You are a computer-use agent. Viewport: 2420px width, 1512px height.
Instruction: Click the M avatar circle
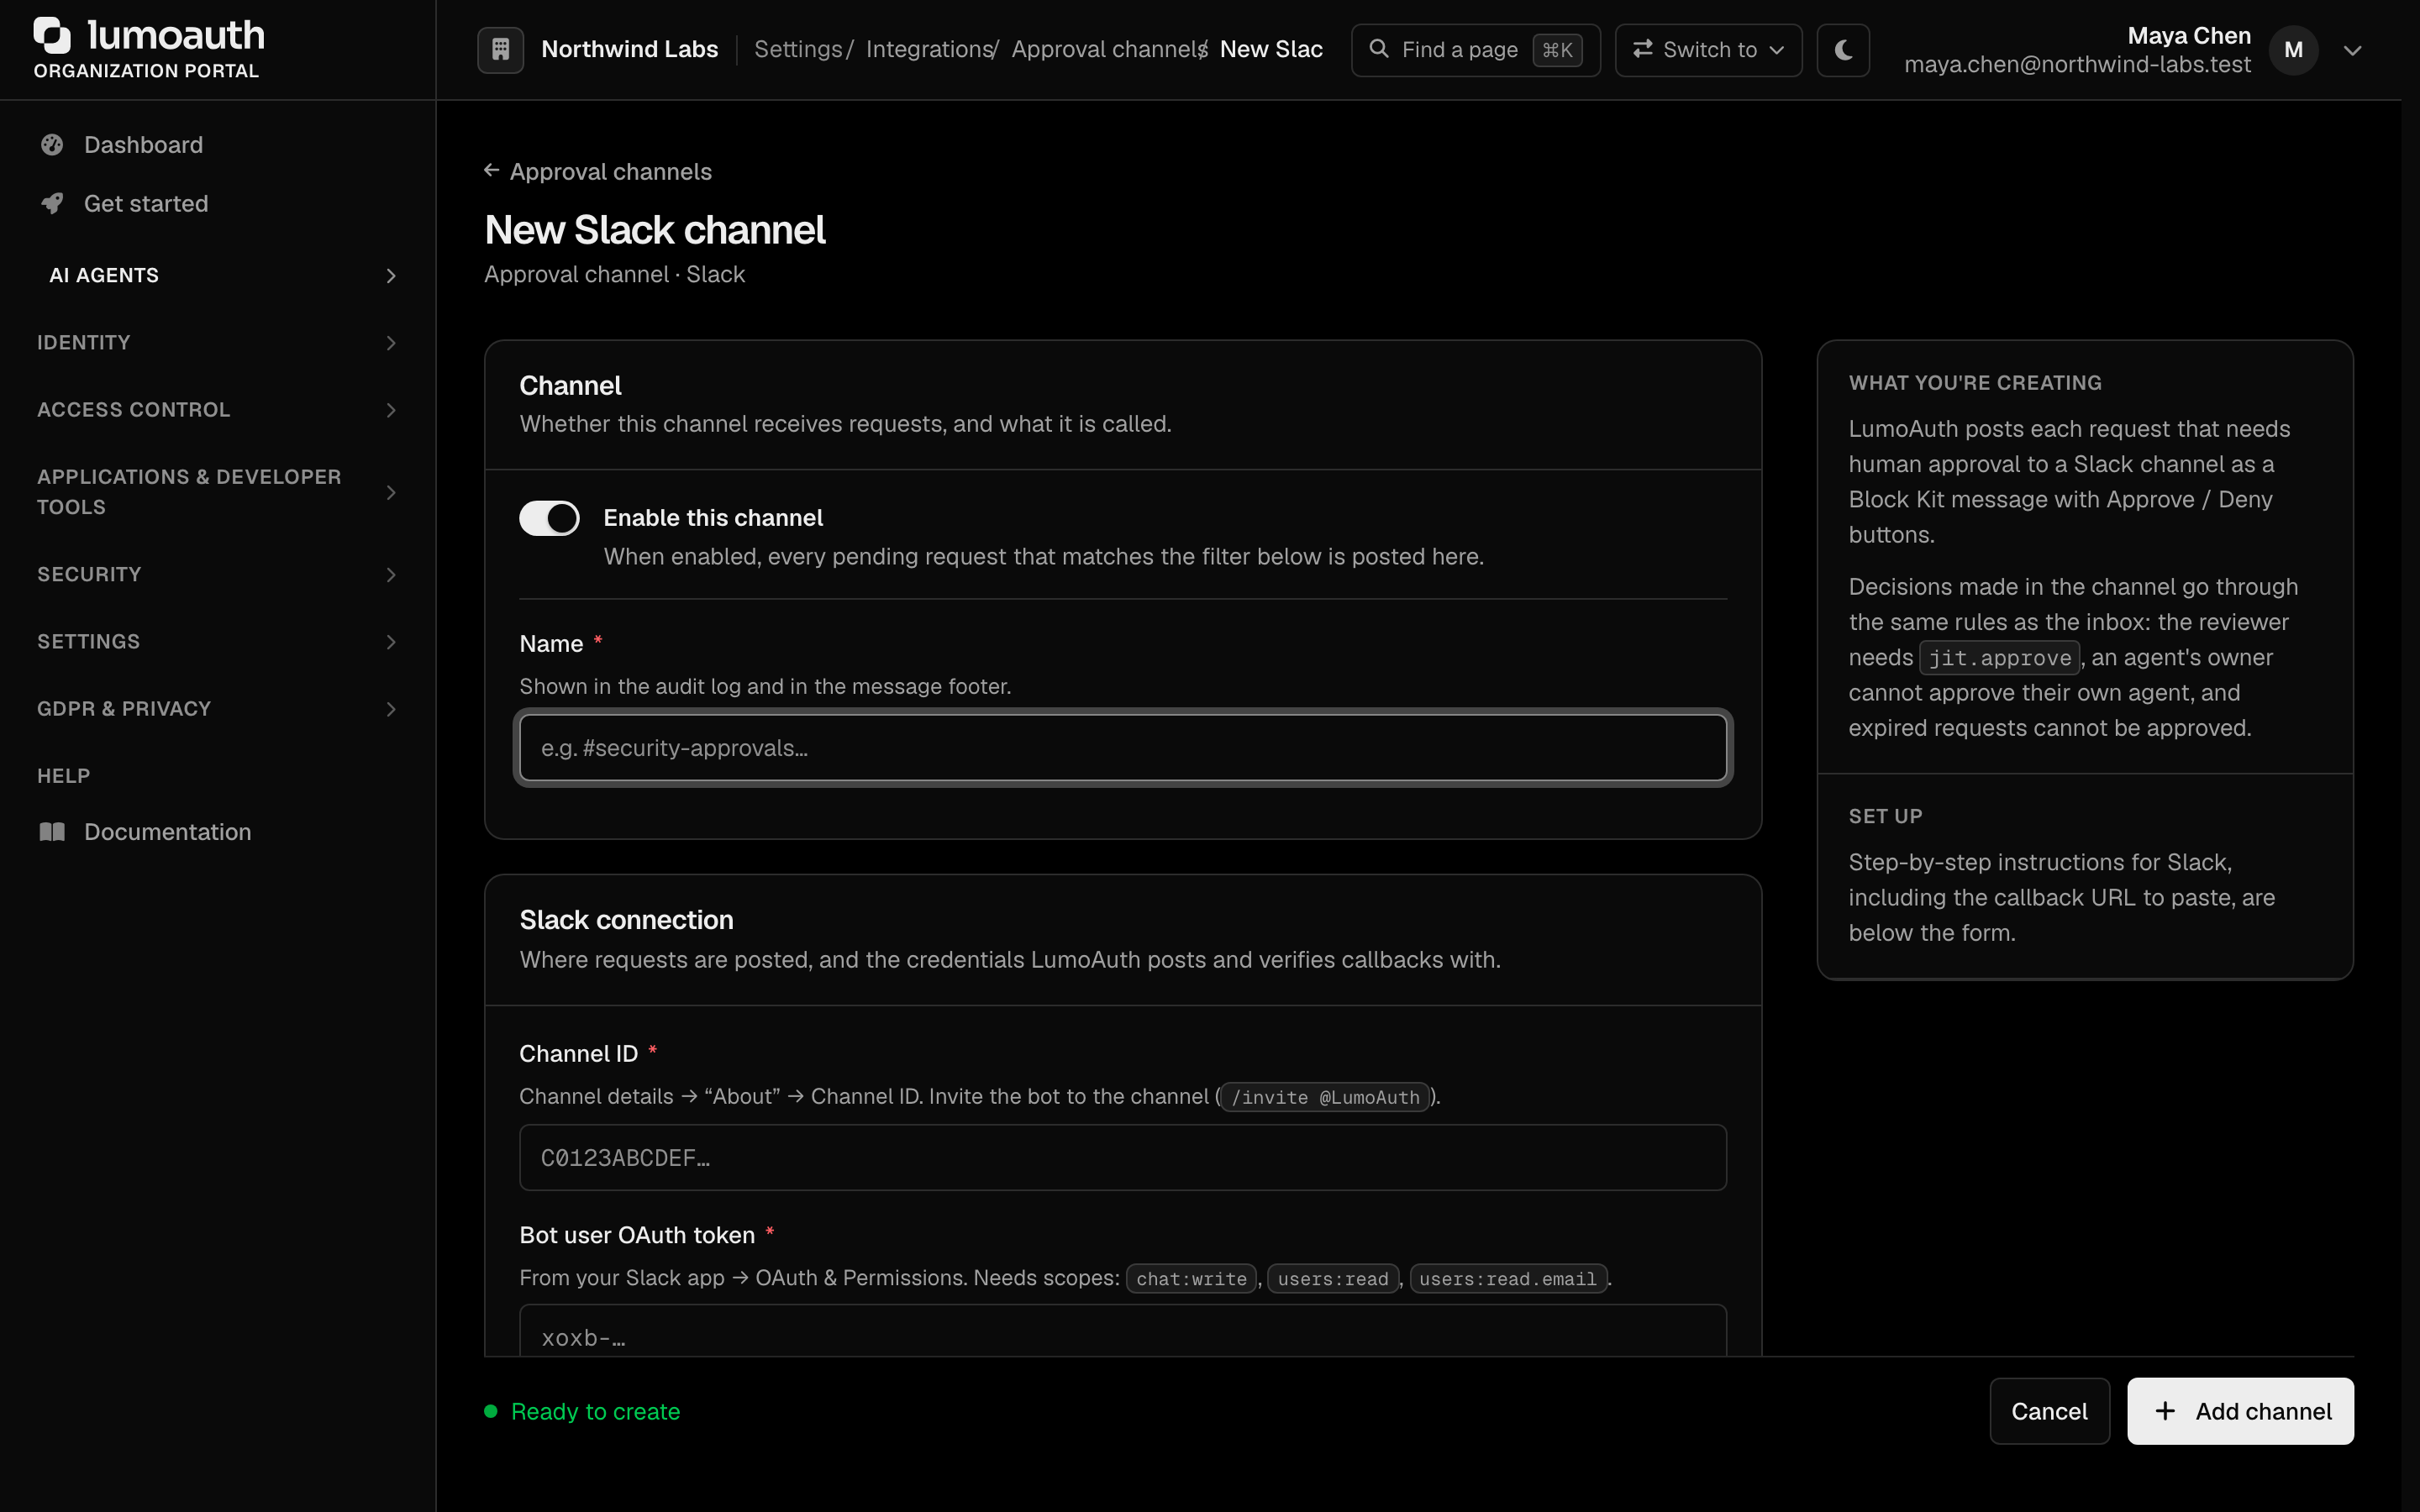[x=2293, y=50]
